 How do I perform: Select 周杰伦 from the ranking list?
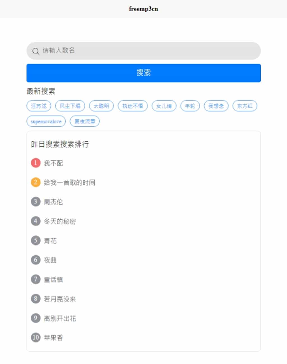tap(53, 202)
